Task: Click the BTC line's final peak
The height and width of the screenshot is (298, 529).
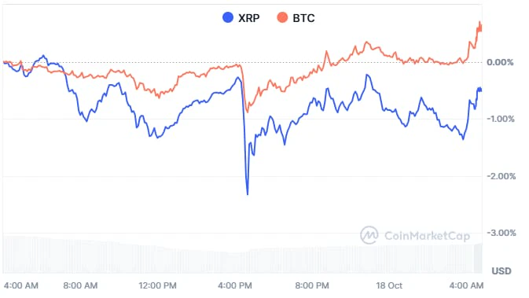Action: [x=479, y=22]
